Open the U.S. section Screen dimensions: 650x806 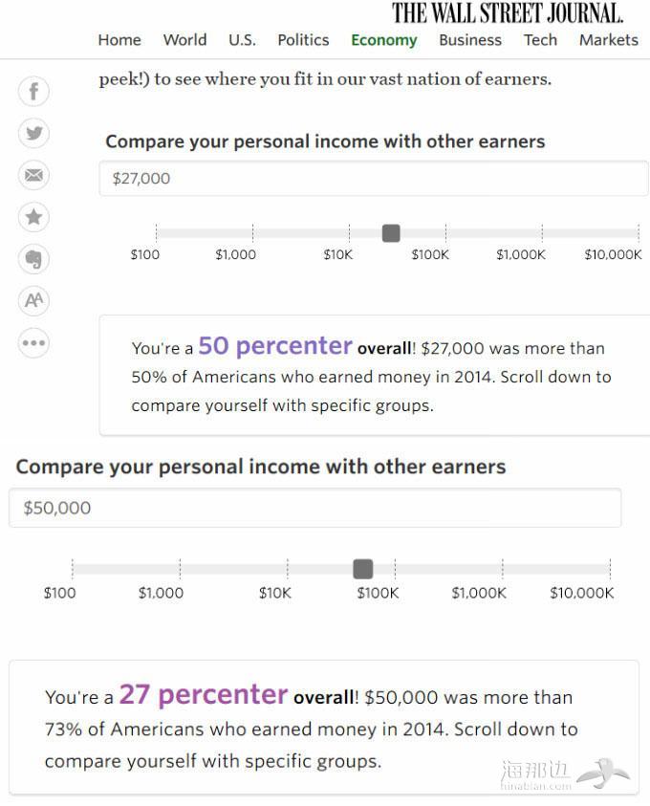tap(242, 40)
